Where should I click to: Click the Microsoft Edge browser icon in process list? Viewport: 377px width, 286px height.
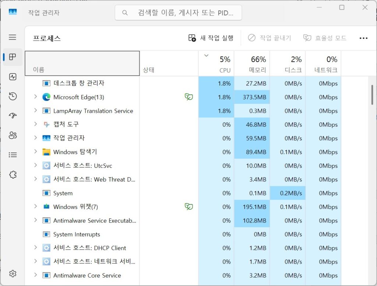46,97
